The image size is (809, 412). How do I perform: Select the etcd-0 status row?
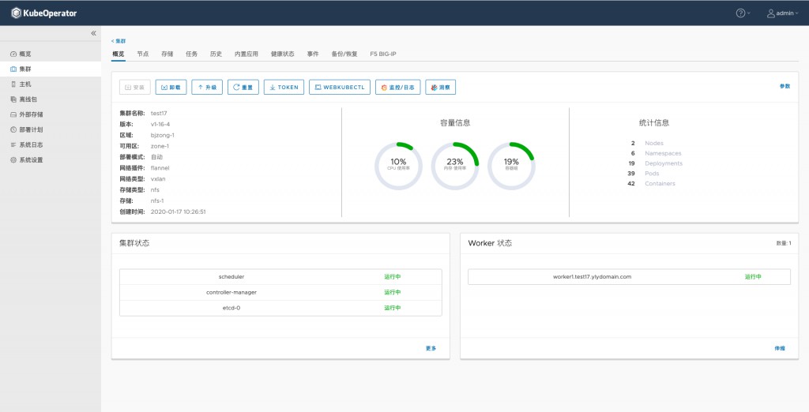pos(280,308)
